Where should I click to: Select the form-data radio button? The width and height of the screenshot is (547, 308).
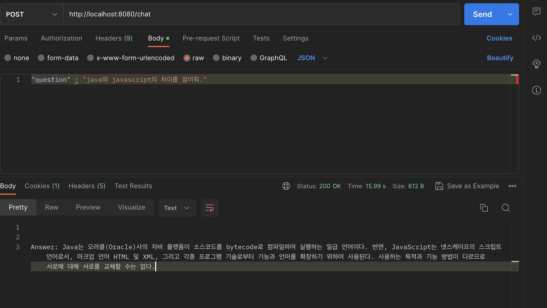point(41,58)
